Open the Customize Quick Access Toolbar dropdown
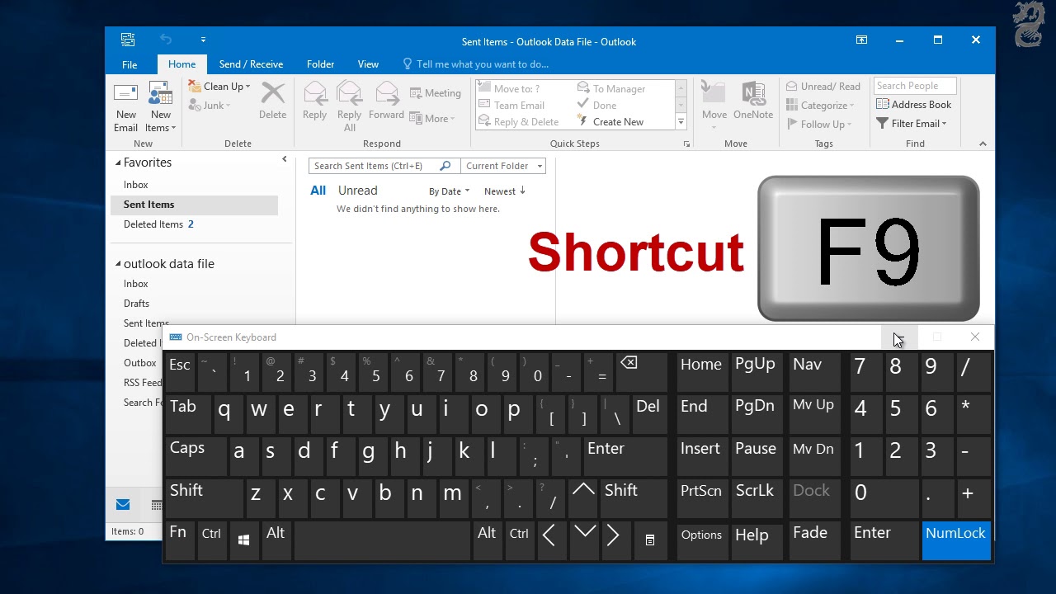The image size is (1056, 594). (203, 40)
